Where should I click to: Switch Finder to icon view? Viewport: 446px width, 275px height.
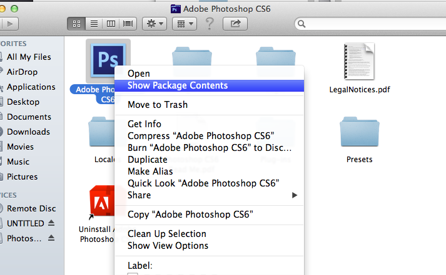[x=76, y=24]
